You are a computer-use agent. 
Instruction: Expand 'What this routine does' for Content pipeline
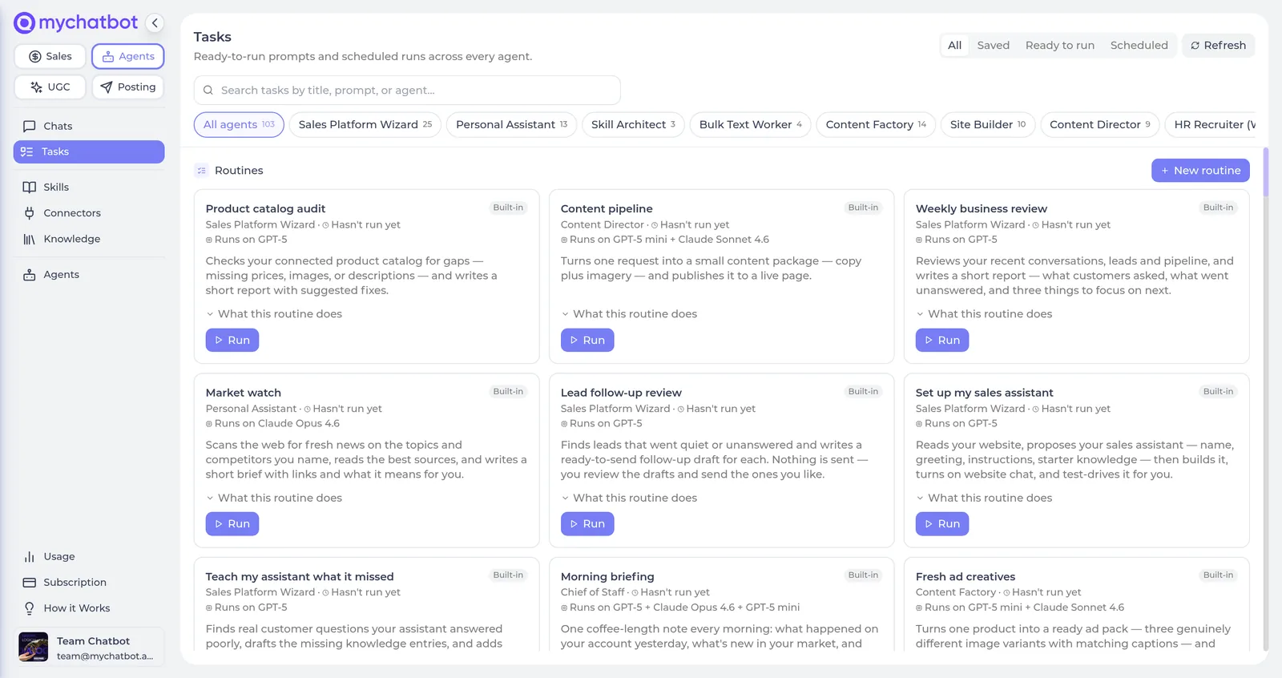tap(629, 314)
